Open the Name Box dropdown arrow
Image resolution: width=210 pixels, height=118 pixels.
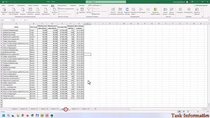(x=10, y=20)
